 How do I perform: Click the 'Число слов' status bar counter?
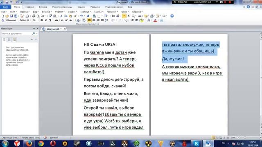coord(31,138)
